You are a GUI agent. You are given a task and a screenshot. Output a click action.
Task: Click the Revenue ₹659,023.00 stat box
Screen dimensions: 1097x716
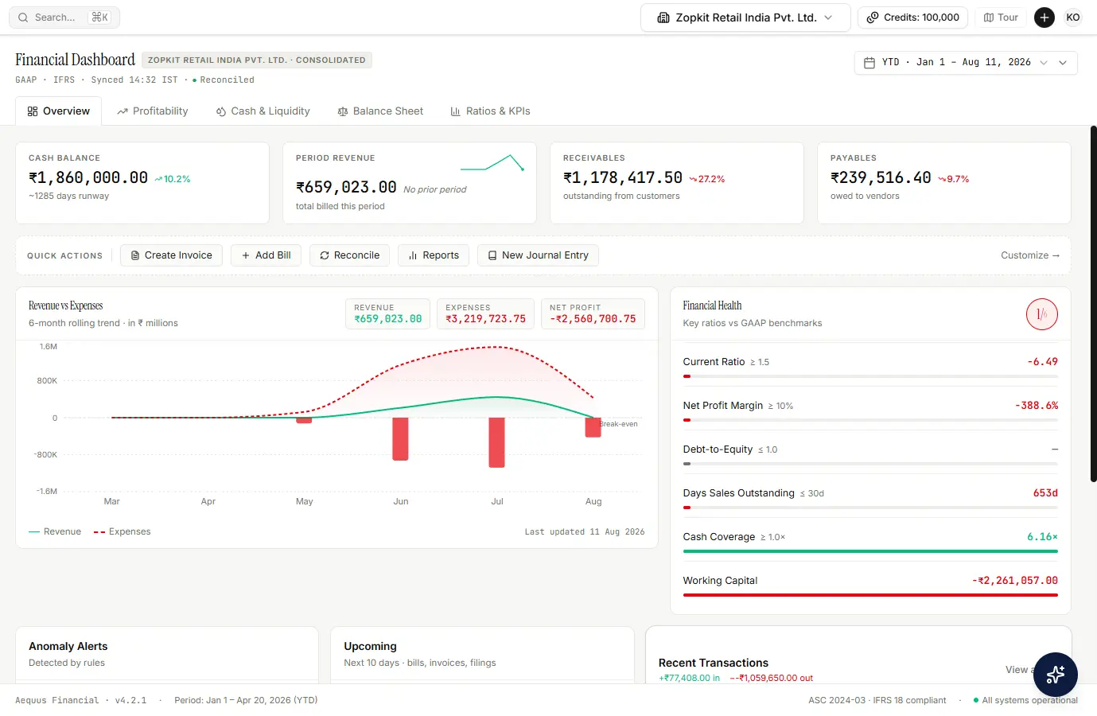(x=388, y=313)
